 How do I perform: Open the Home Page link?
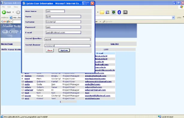coord(7,44)
